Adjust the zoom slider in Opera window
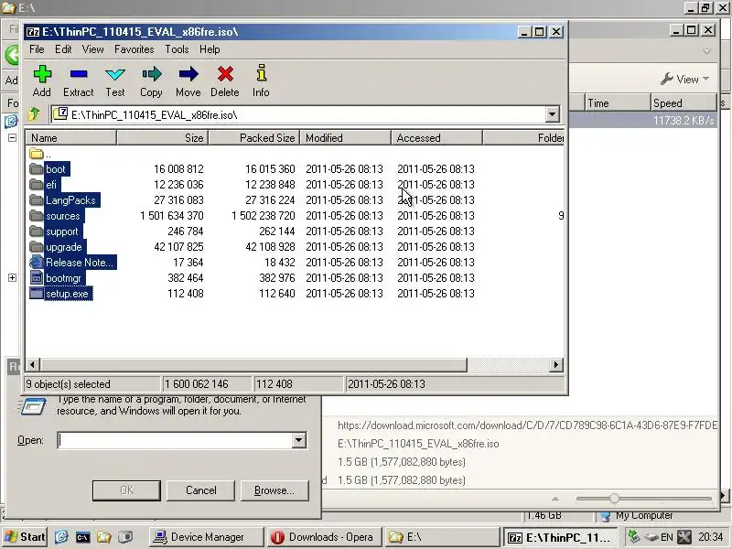Image resolution: width=732 pixels, height=549 pixels. click(614, 498)
